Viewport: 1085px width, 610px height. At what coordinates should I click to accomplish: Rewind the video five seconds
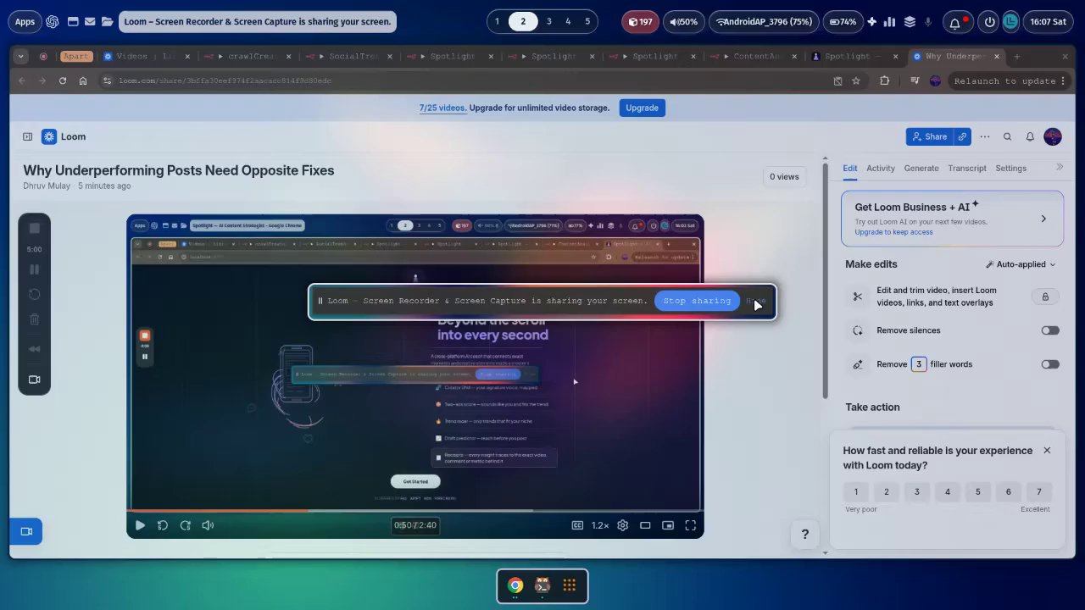(x=163, y=525)
